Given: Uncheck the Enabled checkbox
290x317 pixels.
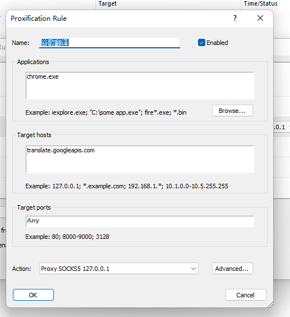Looking at the screenshot, I should coord(201,43).
